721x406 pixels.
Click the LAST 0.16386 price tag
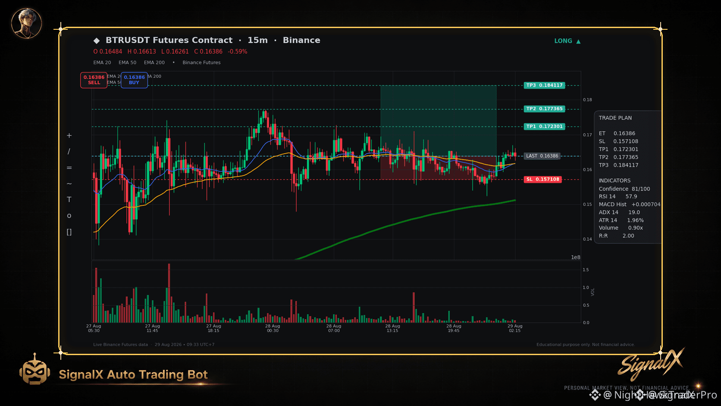tap(542, 156)
